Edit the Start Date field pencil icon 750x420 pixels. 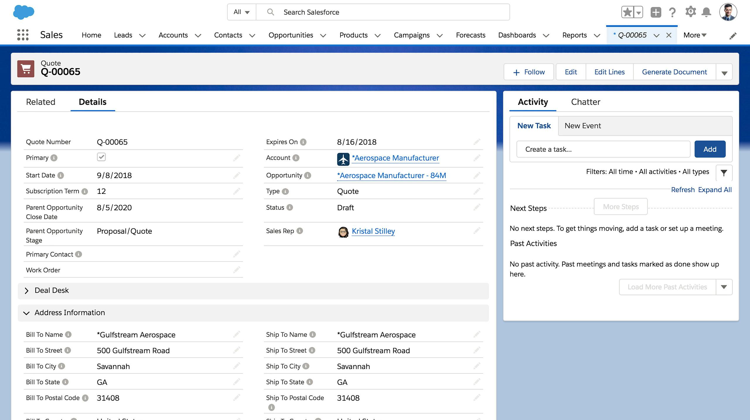point(237,175)
